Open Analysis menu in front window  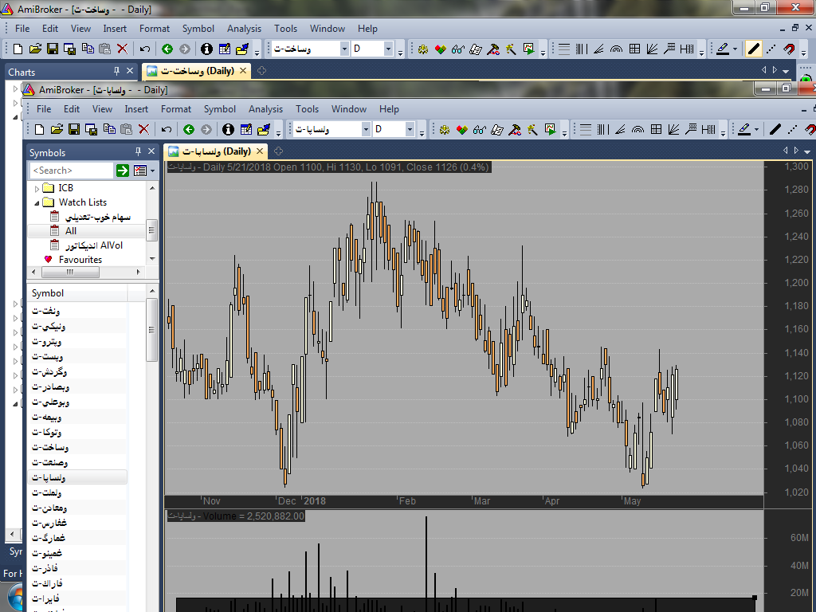265,108
